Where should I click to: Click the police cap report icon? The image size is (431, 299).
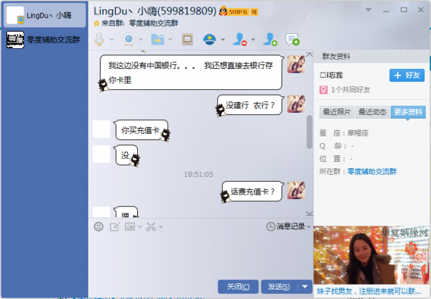[210, 40]
